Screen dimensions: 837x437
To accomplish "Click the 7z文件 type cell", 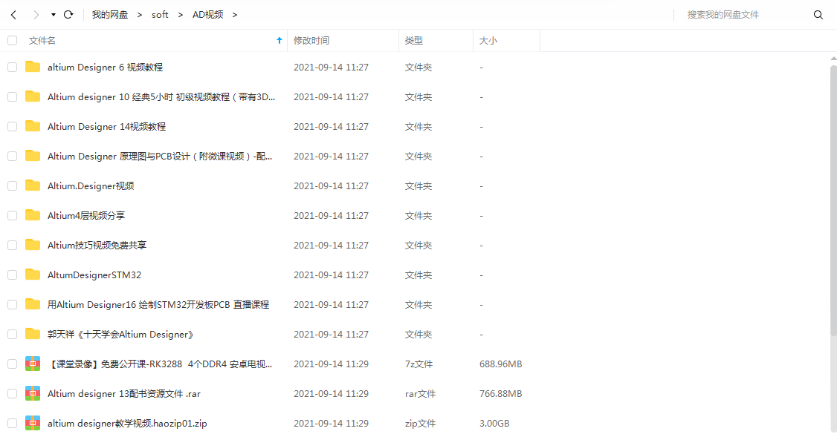I will pos(418,364).
